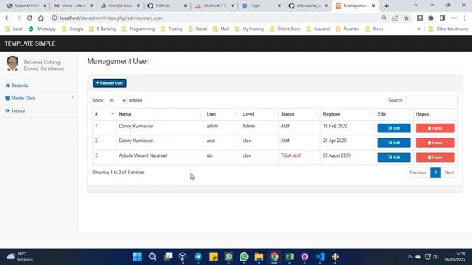
Task: Click the zoom magnifier icon in address bar
Action: (x=384, y=18)
